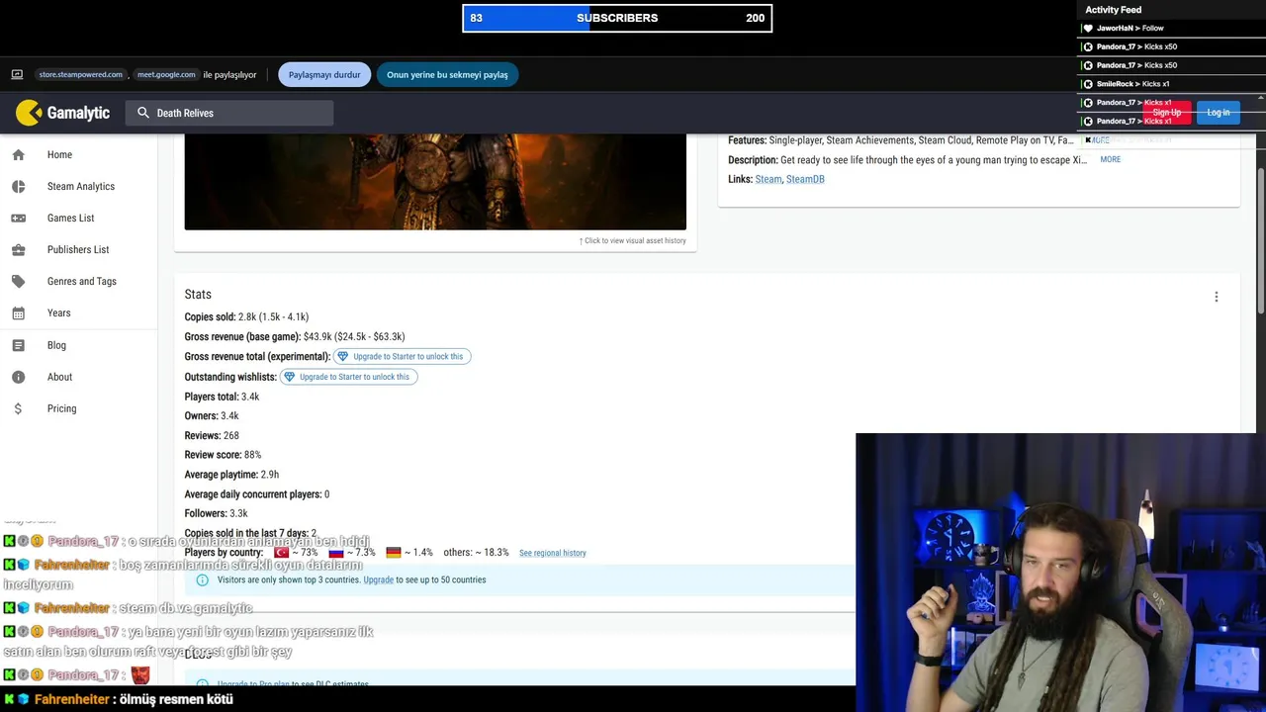1266x712 pixels.
Task: Open the Pricing page
Action: point(61,408)
